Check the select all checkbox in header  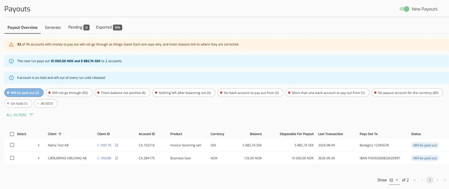coord(12,134)
